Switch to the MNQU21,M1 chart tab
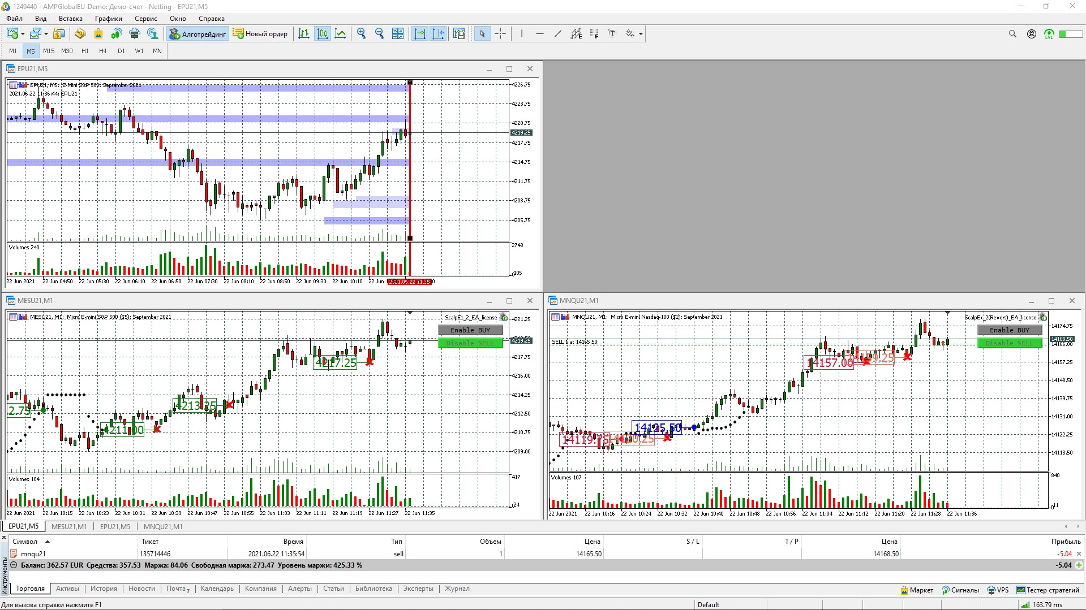The height and width of the screenshot is (610, 1086). coord(163,526)
